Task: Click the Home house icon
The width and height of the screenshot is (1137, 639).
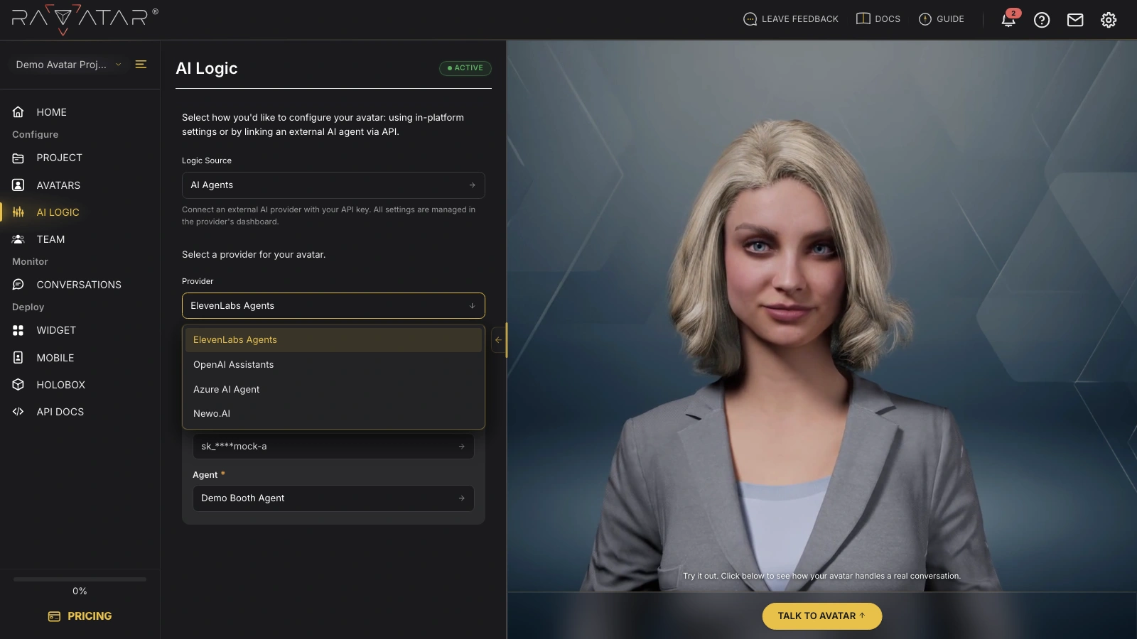Action: 18,112
